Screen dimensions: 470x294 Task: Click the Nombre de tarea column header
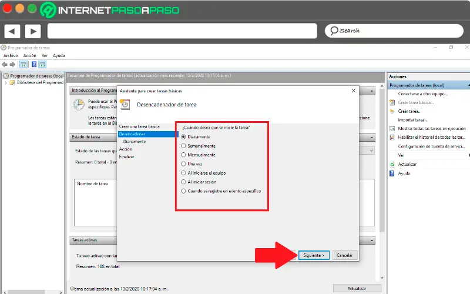click(92, 183)
